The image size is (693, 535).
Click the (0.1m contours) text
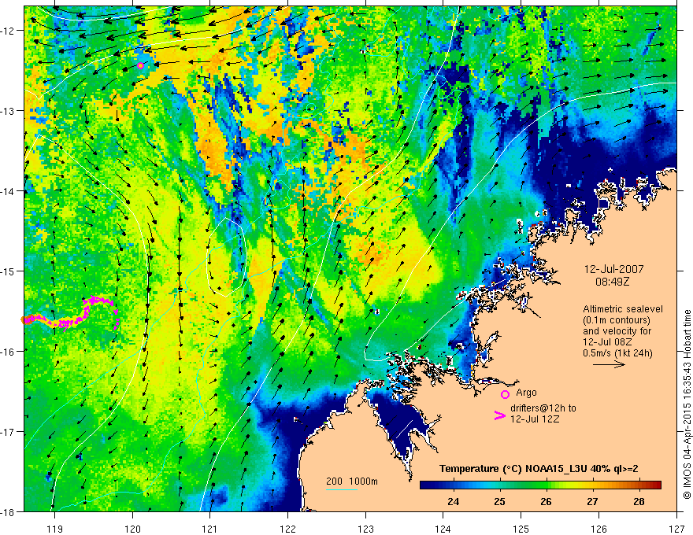(616, 320)
